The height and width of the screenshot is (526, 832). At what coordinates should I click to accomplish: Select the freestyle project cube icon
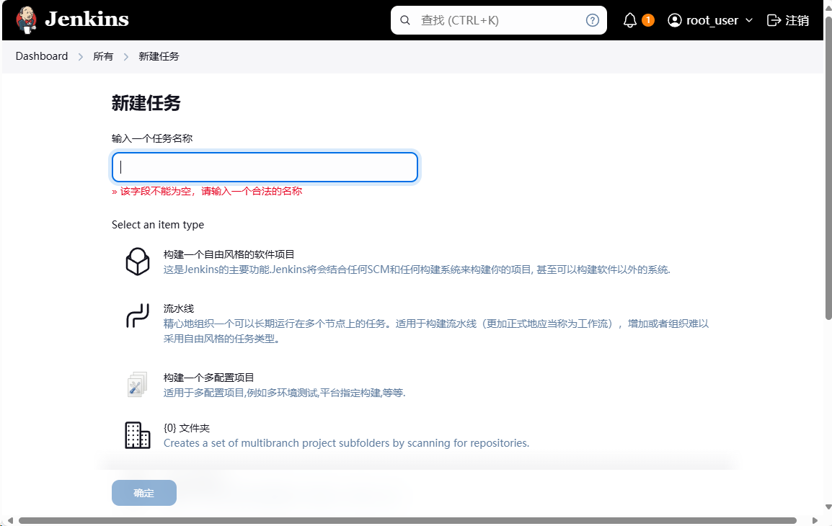click(138, 262)
